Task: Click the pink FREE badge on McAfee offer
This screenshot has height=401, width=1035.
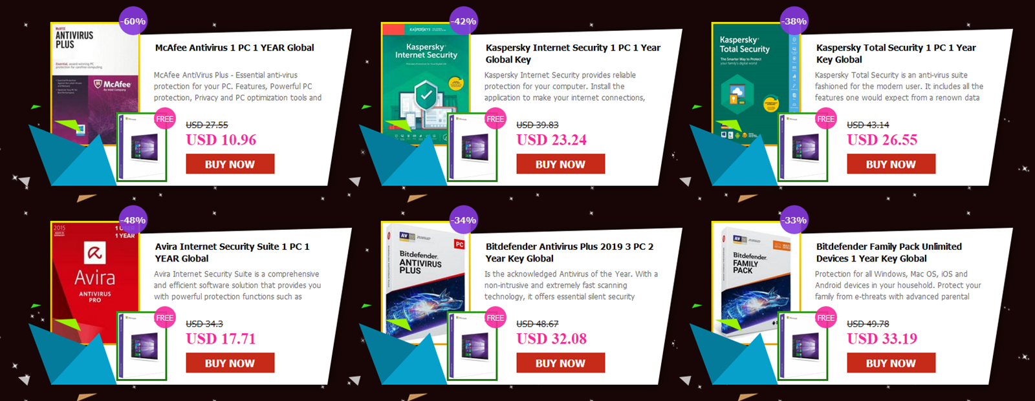Action: 165,119
